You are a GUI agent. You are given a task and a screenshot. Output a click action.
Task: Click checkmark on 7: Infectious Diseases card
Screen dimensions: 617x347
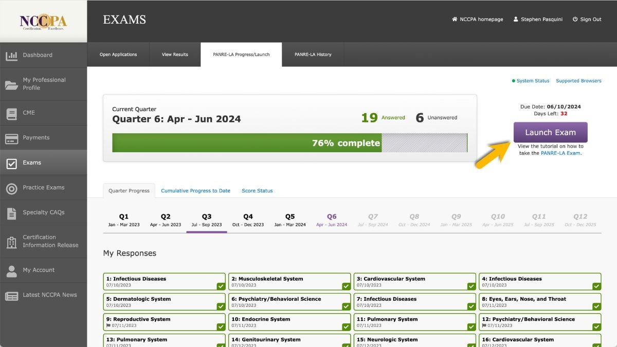[x=471, y=306]
